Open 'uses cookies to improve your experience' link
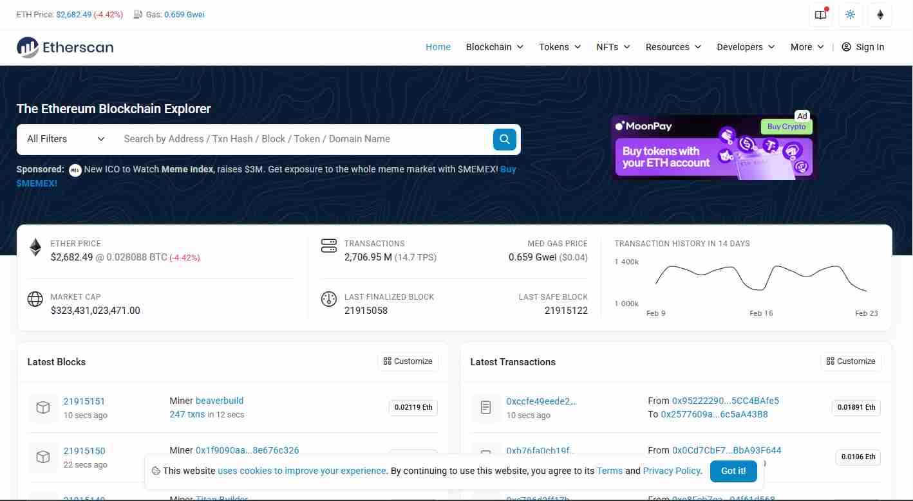 [x=302, y=471]
